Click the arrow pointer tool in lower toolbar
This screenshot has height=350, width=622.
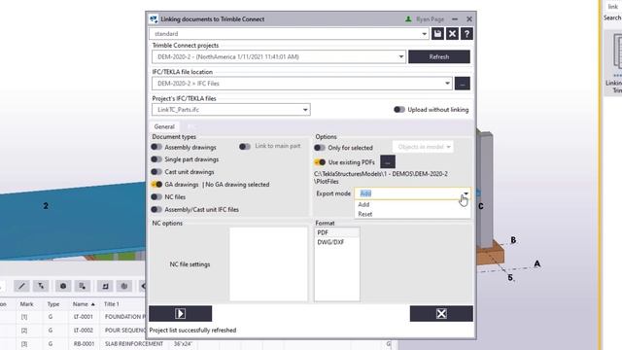41,286
